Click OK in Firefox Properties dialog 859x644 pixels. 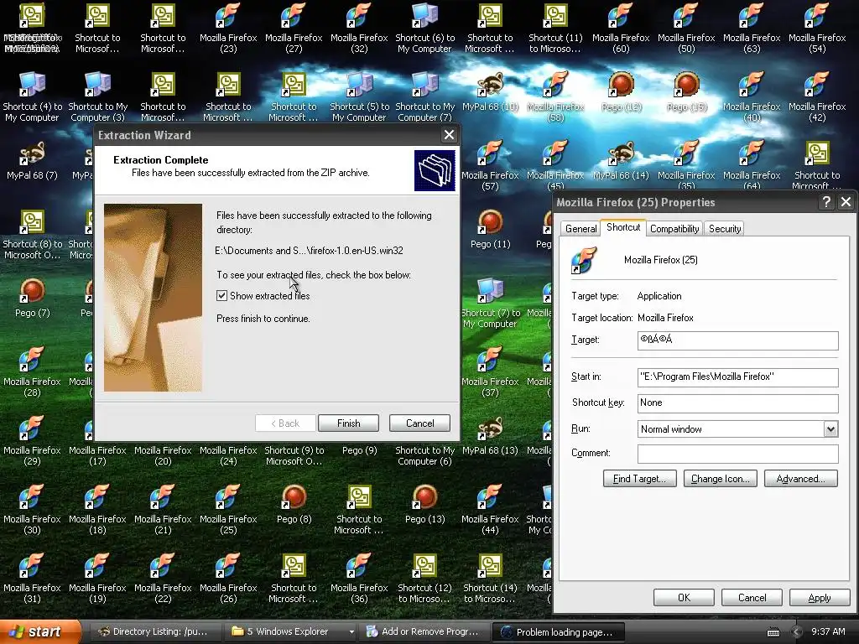(684, 597)
